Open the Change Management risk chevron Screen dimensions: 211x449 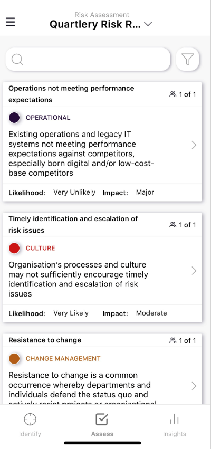(x=194, y=386)
